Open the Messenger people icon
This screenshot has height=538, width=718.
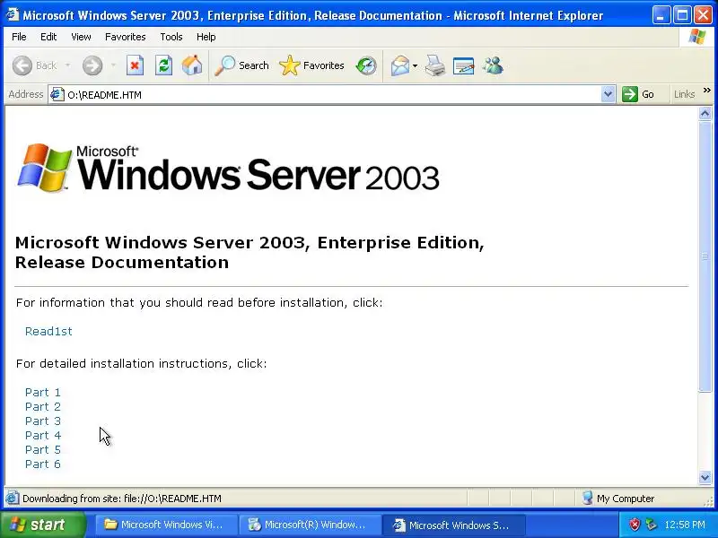coord(493,65)
